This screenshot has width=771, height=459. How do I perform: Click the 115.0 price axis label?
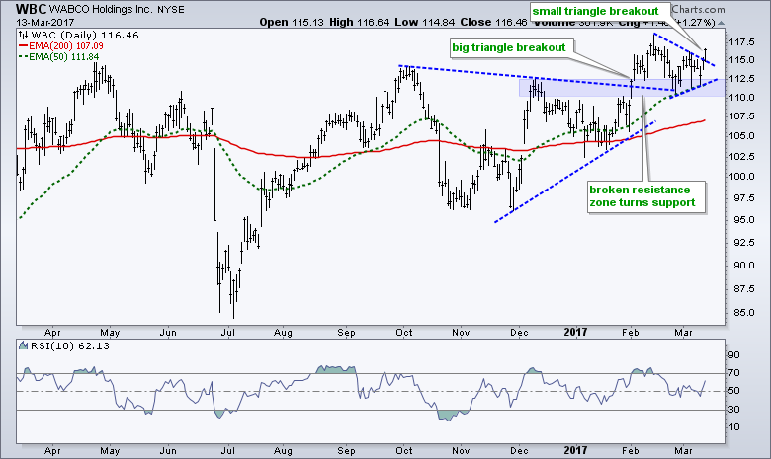(741, 59)
